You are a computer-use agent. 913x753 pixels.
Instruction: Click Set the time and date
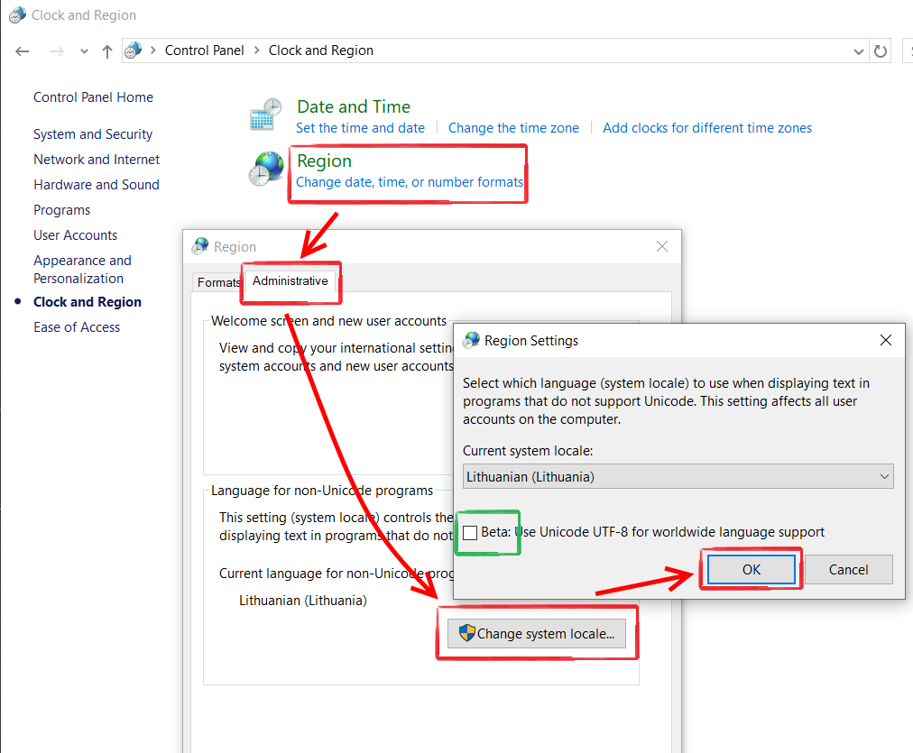(x=361, y=128)
